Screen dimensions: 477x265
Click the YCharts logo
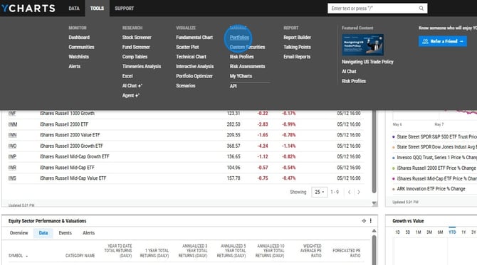tap(28, 9)
